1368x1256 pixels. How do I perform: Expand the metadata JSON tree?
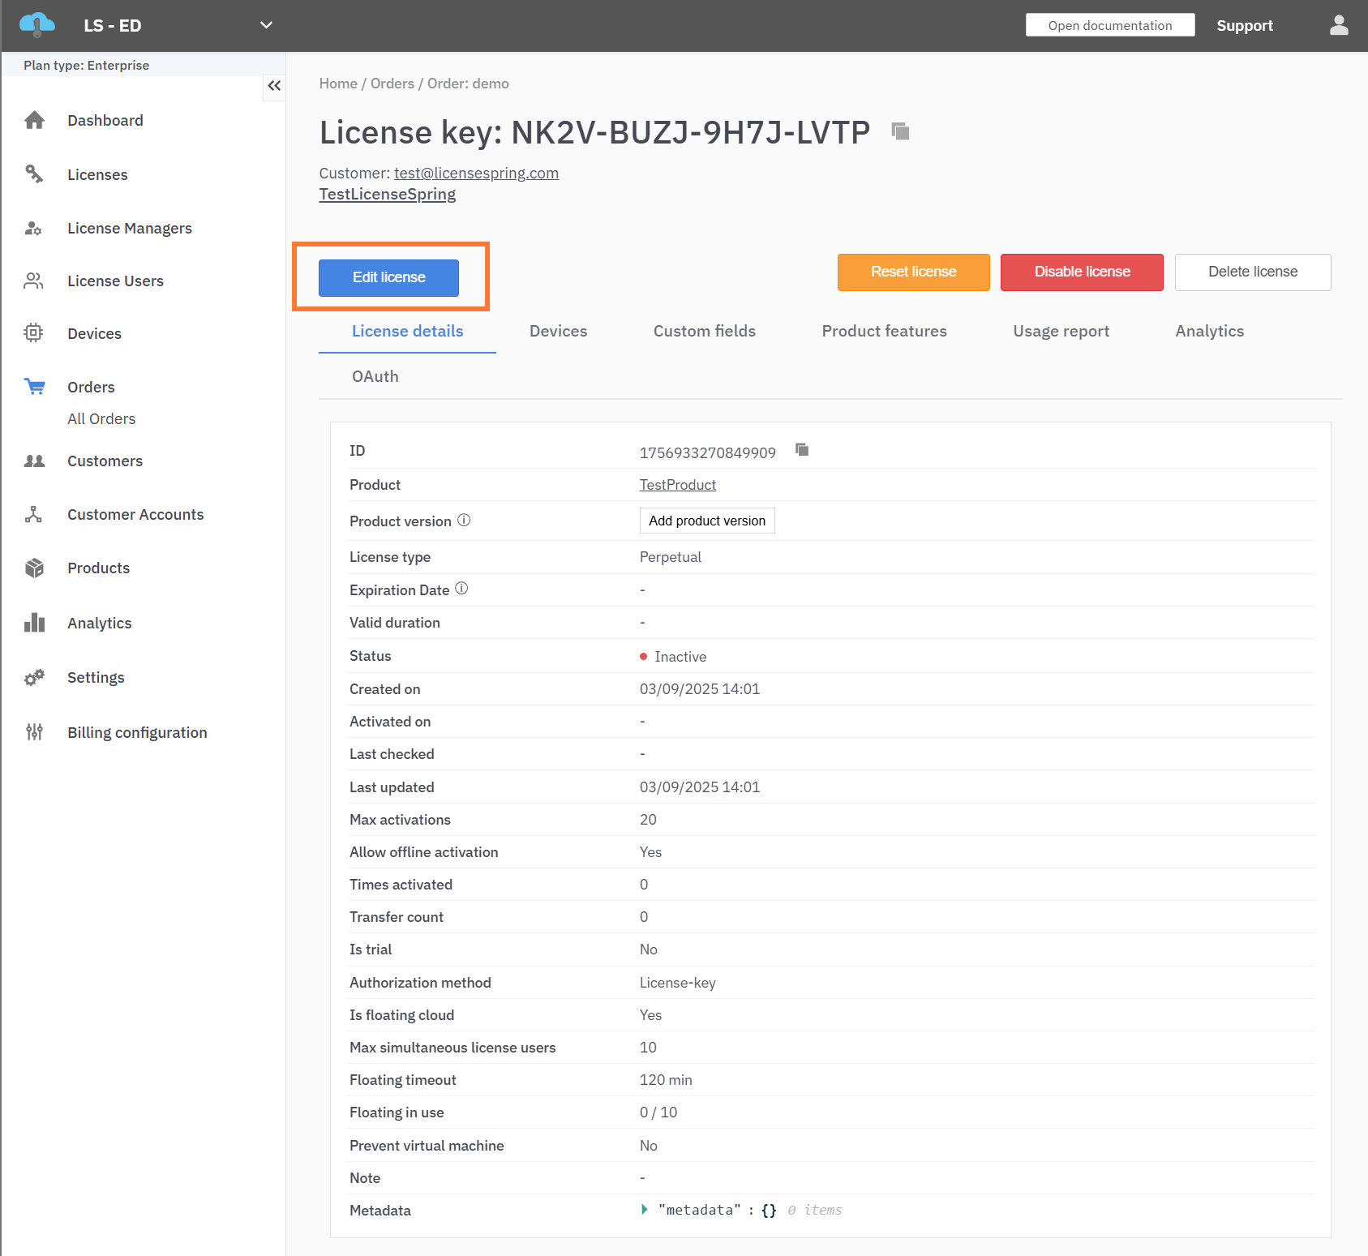tap(645, 1210)
